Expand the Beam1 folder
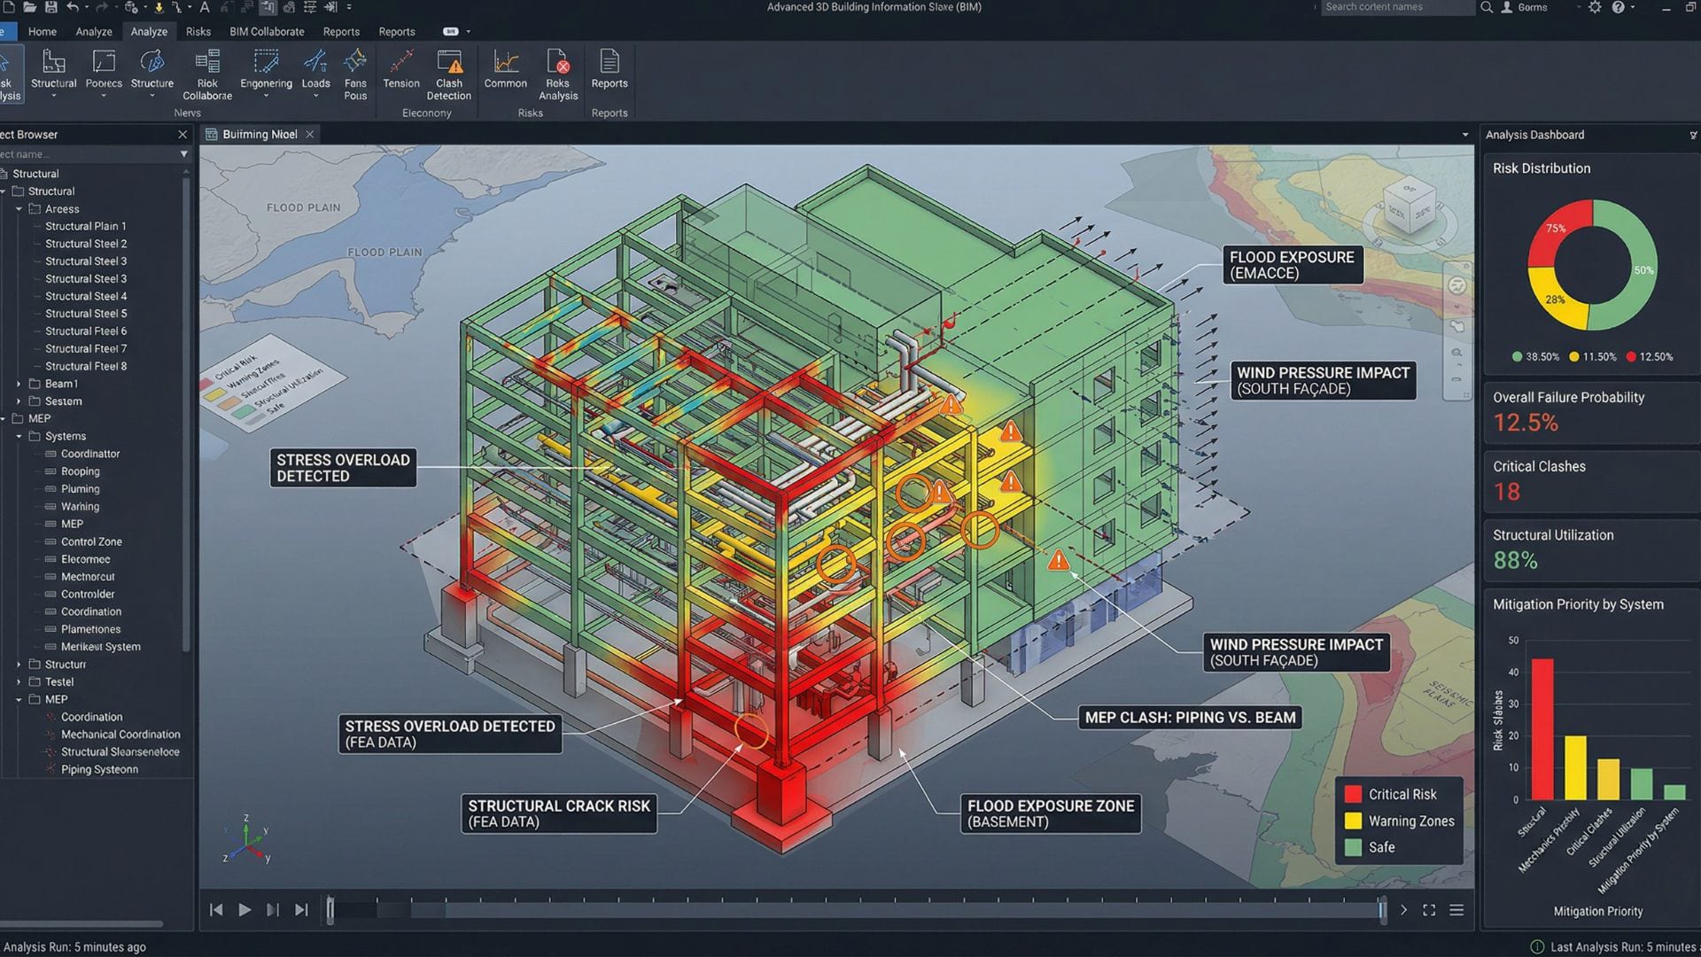 [x=19, y=384]
